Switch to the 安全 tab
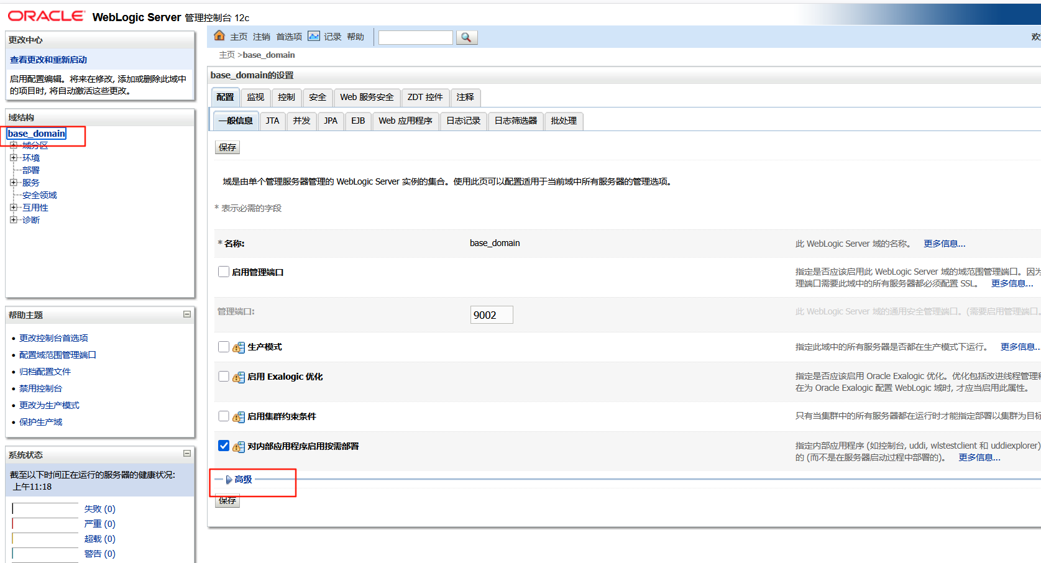 (x=318, y=98)
